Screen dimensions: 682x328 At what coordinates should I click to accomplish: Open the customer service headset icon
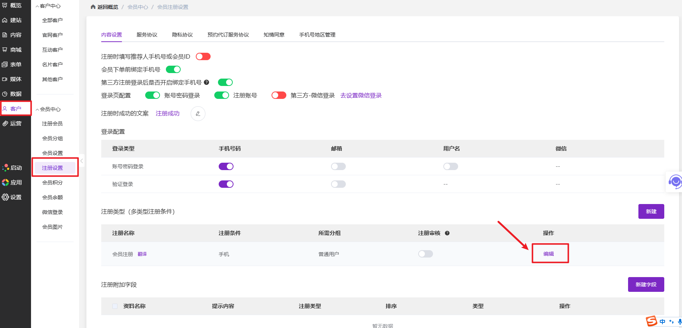675,182
